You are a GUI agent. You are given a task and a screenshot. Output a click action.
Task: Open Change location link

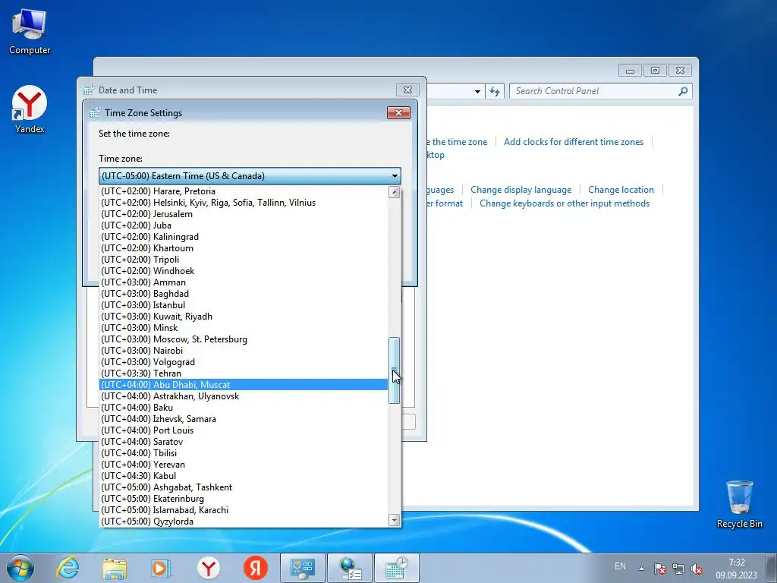(x=621, y=190)
